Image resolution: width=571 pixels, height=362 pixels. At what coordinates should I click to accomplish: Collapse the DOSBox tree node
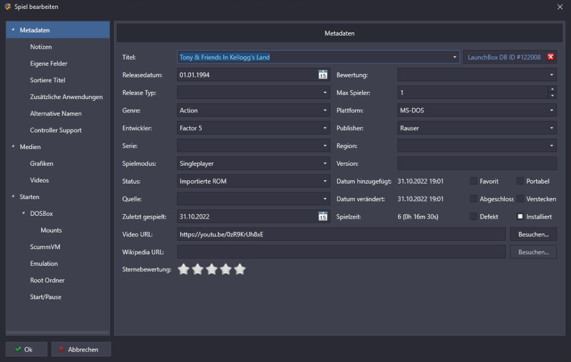pos(23,214)
